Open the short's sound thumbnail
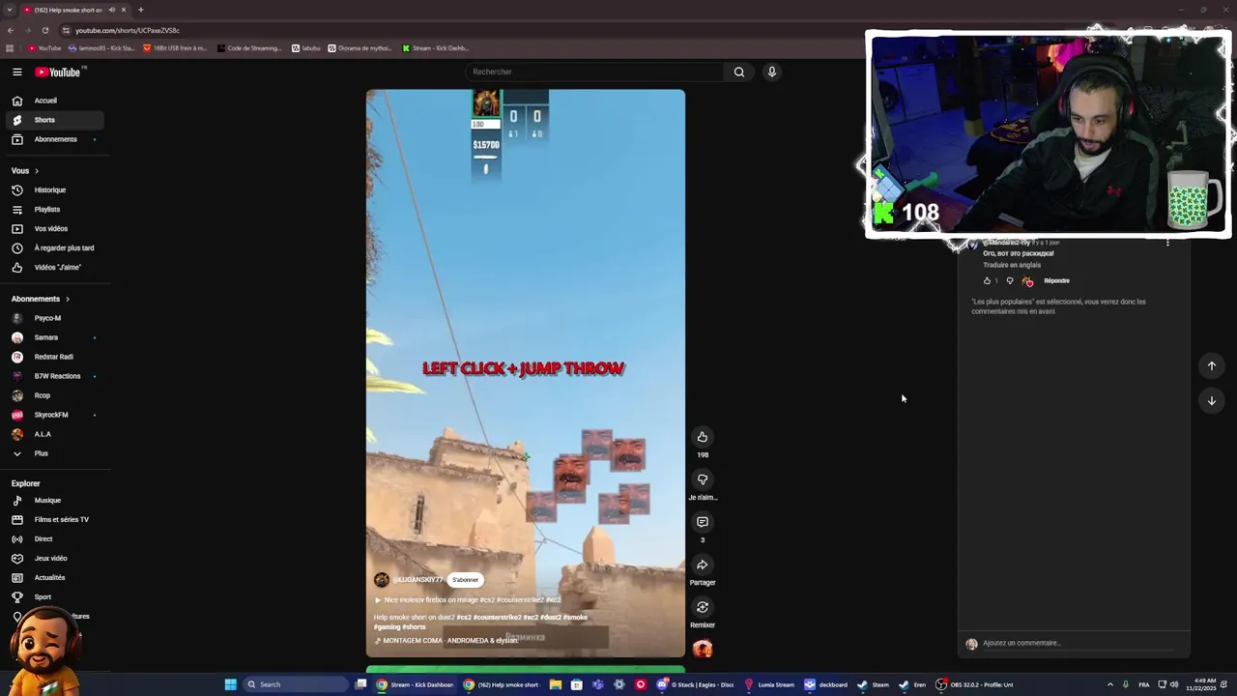Screen dimensions: 1237x696 (x=703, y=648)
